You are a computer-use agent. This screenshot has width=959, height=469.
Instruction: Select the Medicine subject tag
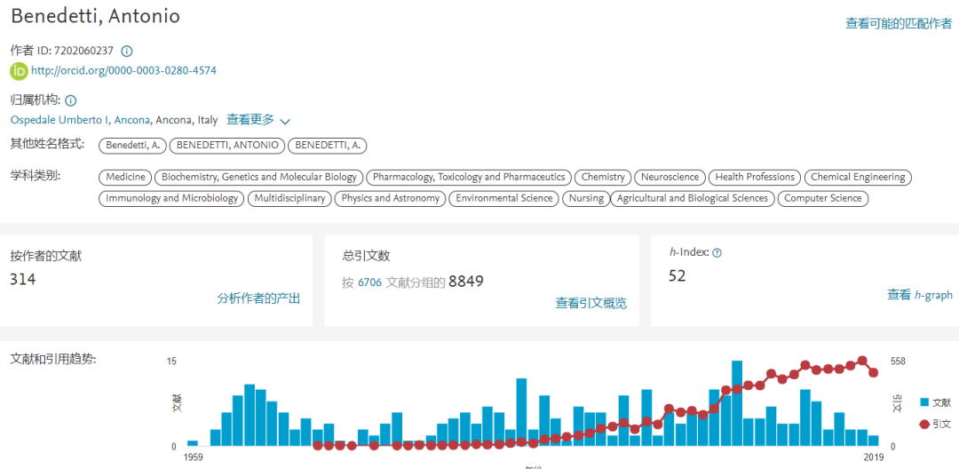click(x=125, y=177)
